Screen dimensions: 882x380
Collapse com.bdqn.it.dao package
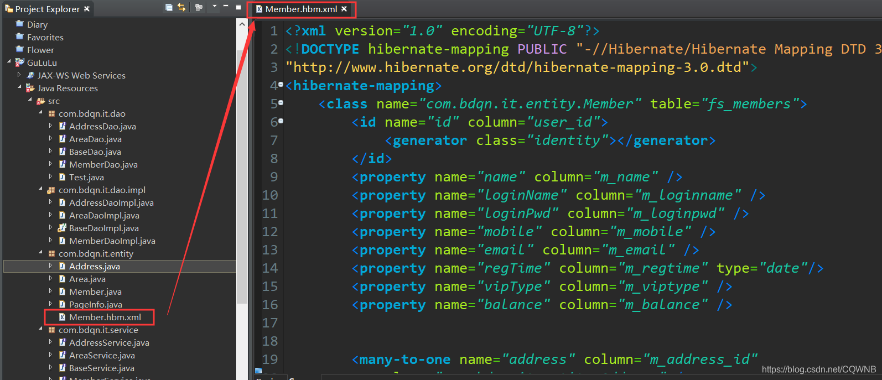(40, 113)
